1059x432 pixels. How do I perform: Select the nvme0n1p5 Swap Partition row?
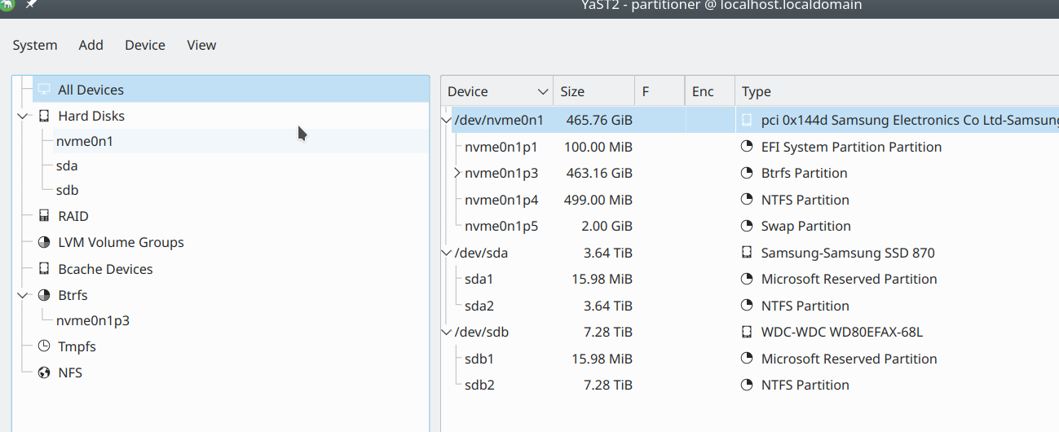pos(652,226)
